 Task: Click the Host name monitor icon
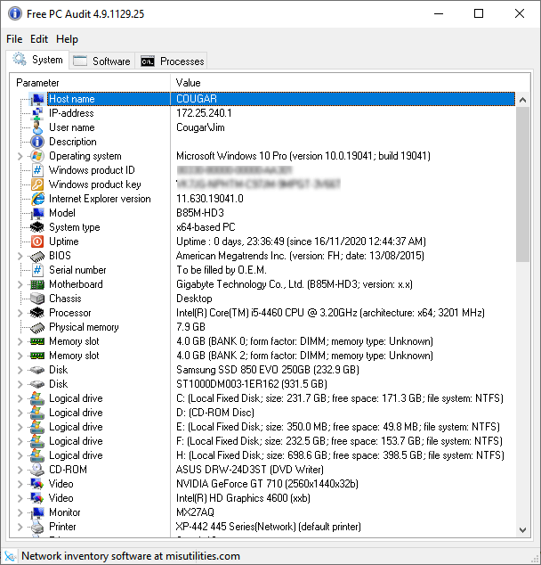pos(37,99)
